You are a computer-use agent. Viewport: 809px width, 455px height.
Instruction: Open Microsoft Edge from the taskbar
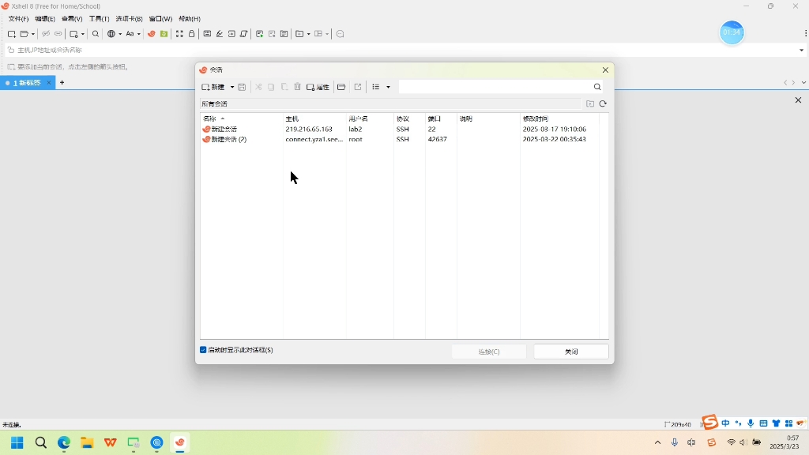tap(64, 442)
